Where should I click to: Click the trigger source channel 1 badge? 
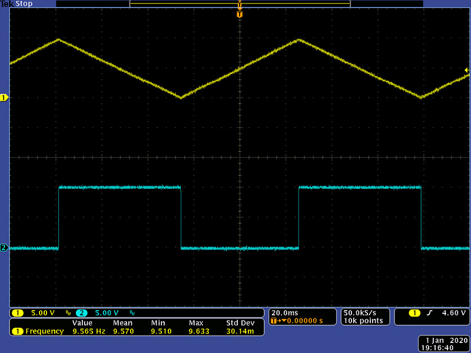(x=415, y=313)
